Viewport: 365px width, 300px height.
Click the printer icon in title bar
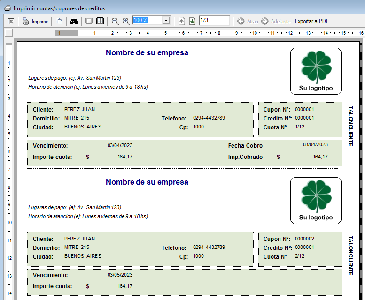(x=7, y=8)
